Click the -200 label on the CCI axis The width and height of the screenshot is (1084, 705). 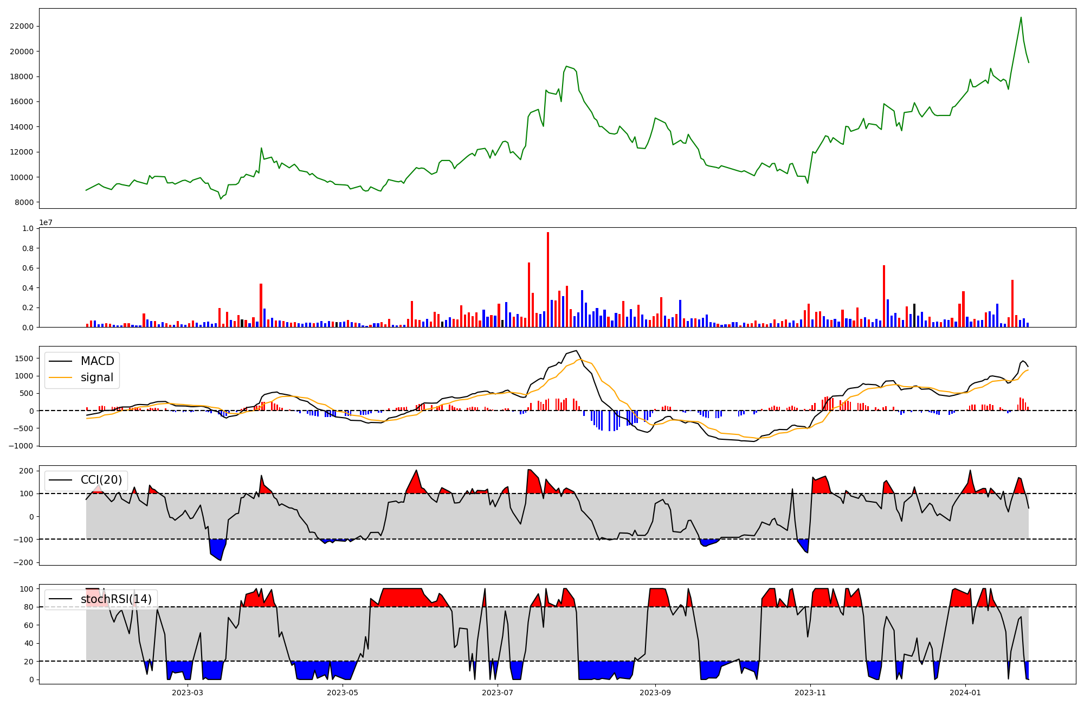tap(23, 562)
